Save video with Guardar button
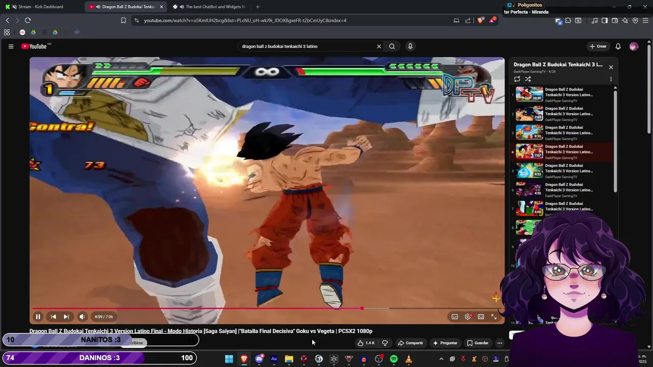 (478, 343)
